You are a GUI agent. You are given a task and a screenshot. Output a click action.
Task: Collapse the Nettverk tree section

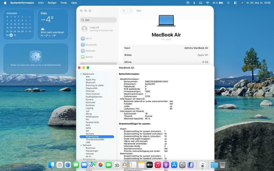tap(81, 145)
